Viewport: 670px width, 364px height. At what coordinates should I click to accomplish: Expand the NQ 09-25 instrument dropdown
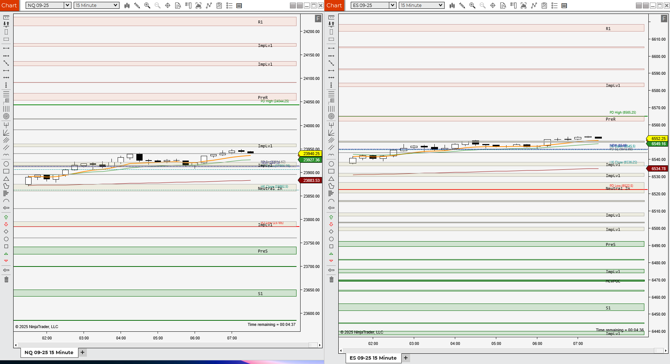(x=67, y=5)
